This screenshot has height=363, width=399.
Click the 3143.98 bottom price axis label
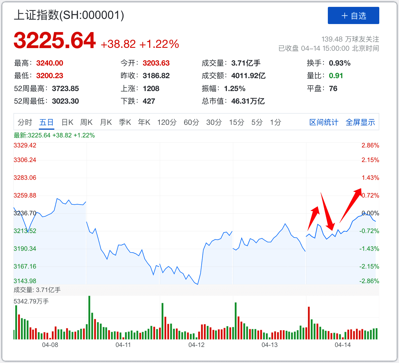point(25,281)
